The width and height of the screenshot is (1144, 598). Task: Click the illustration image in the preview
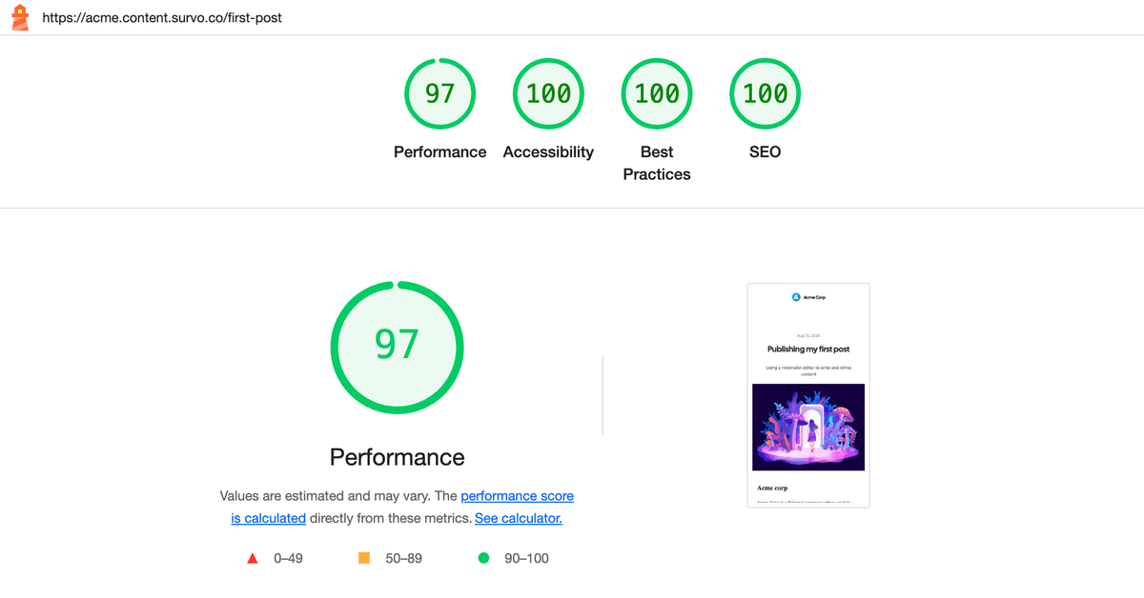pyautogui.click(x=808, y=426)
